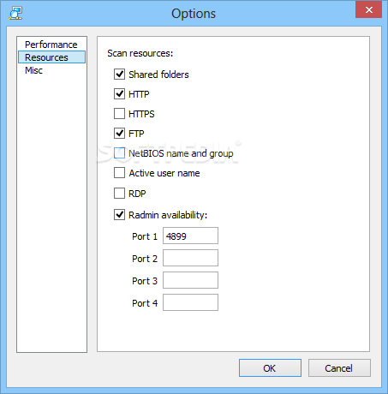The image size is (388, 394).
Task: Enable the RDP checkbox
Action: click(x=119, y=194)
